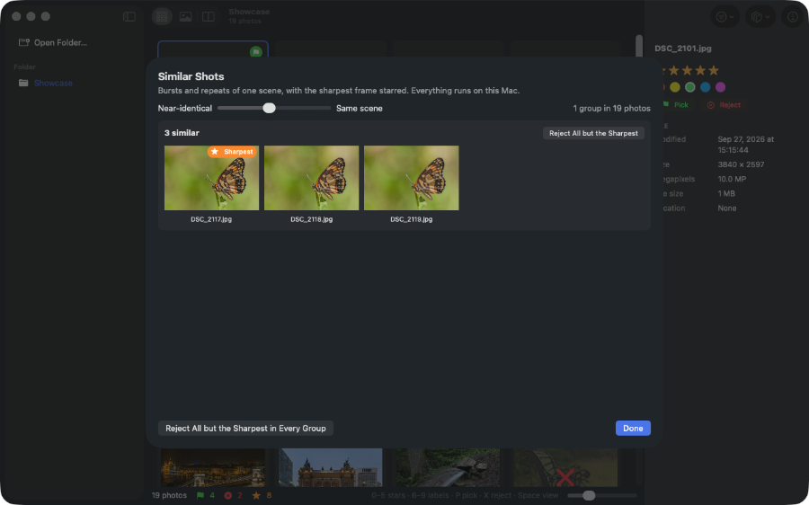Click the orange star count in status bar

coord(261,495)
